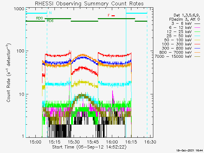
Task: Click the cyan line swatch for 25 - 50 keV
Action: click(197, 36)
